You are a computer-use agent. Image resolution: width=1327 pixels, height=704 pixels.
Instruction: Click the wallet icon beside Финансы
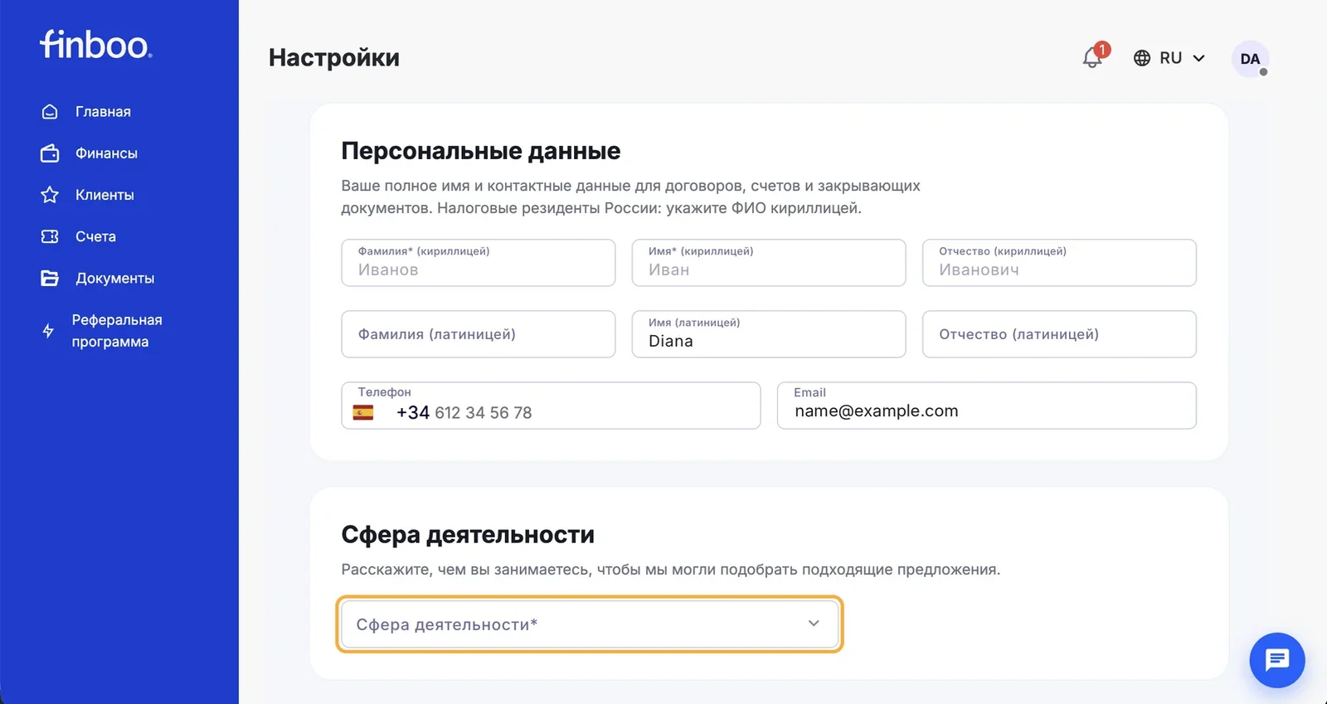(50, 153)
